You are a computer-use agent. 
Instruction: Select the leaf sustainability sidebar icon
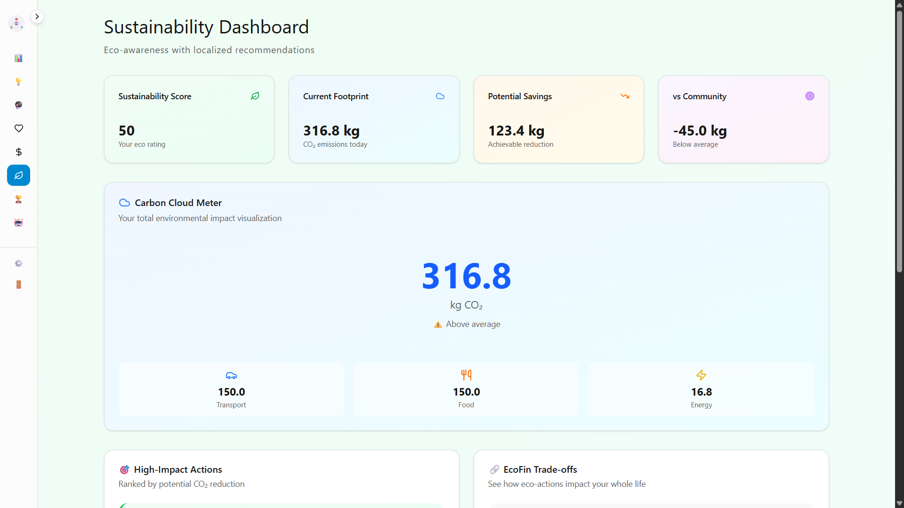(18, 175)
